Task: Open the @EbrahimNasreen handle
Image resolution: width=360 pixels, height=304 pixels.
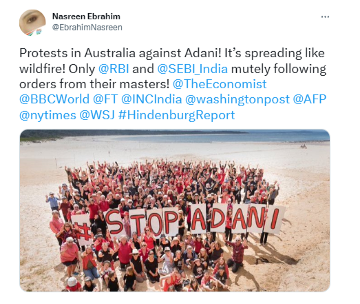Action: point(87,28)
